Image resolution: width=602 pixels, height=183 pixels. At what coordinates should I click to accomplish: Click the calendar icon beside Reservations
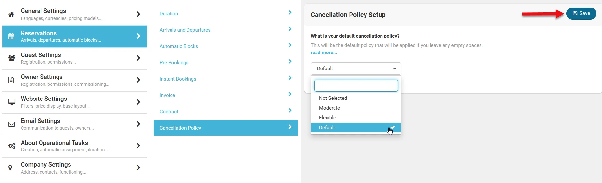pos(11,37)
